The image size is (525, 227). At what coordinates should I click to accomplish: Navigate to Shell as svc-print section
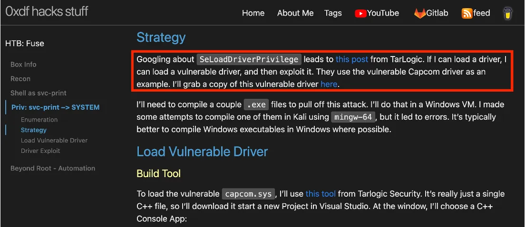coord(39,93)
